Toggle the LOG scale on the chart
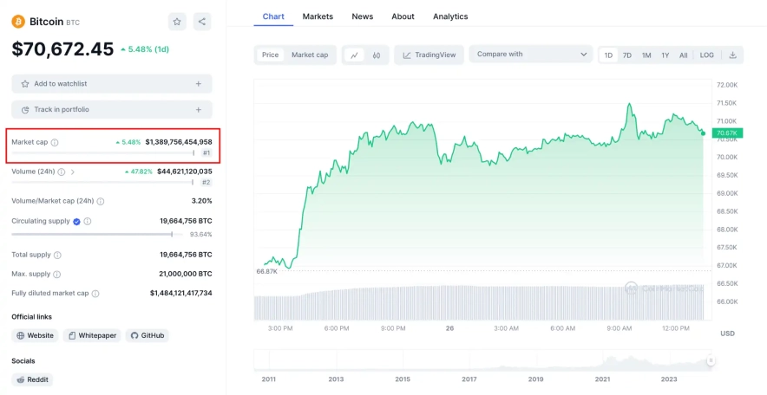Screen dimensions: 767x395 pyautogui.click(x=706, y=55)
